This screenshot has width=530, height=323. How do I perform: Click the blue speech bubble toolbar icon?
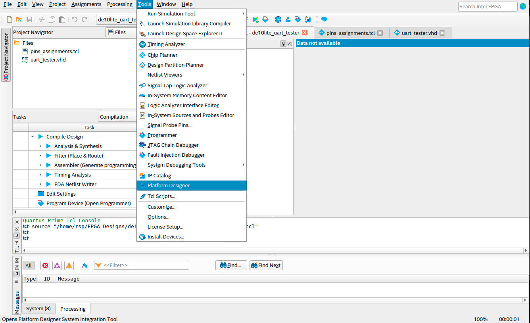[324, 19]
